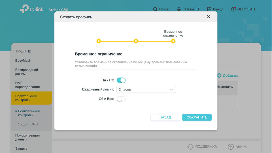The width and height of the screenshot is (272, 153).
Task: Click the Временное ограничение bold heading
Action: [99, 54]
